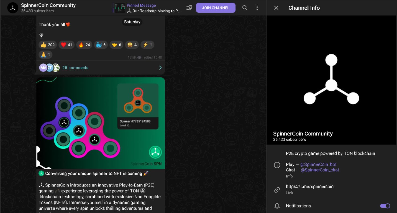Click the search magnifier icon

point(245,8)
